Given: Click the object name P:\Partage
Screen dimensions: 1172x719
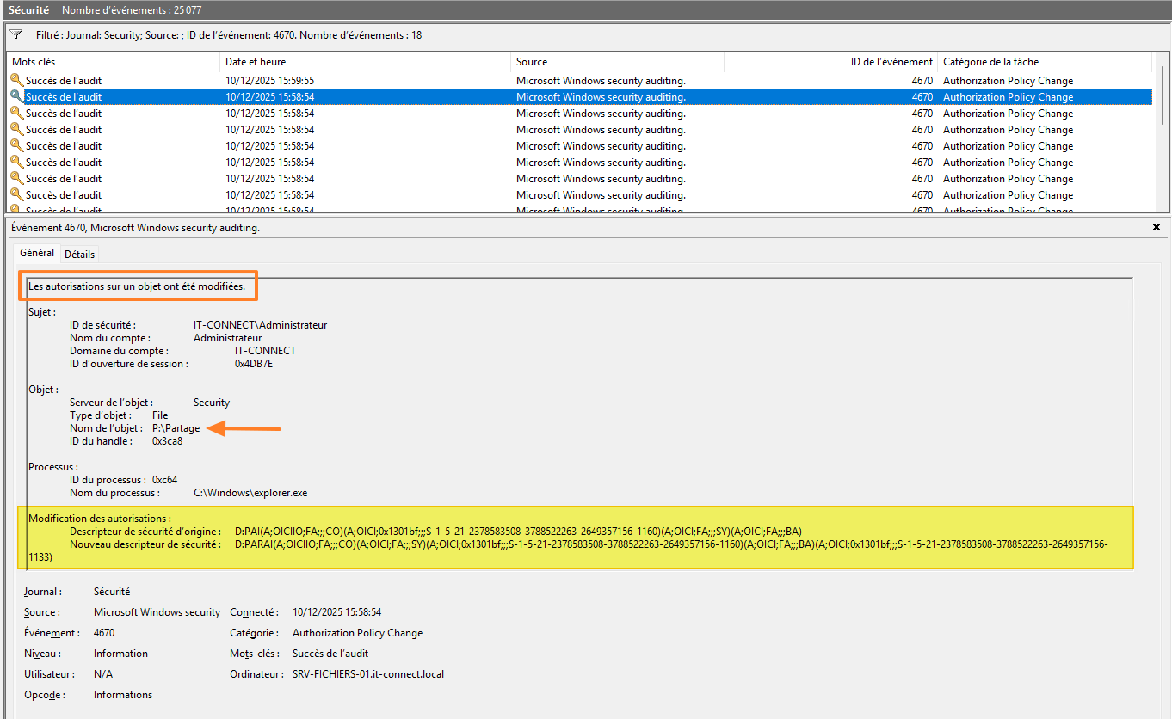Looking at the screenshot, I should [176, 428].
